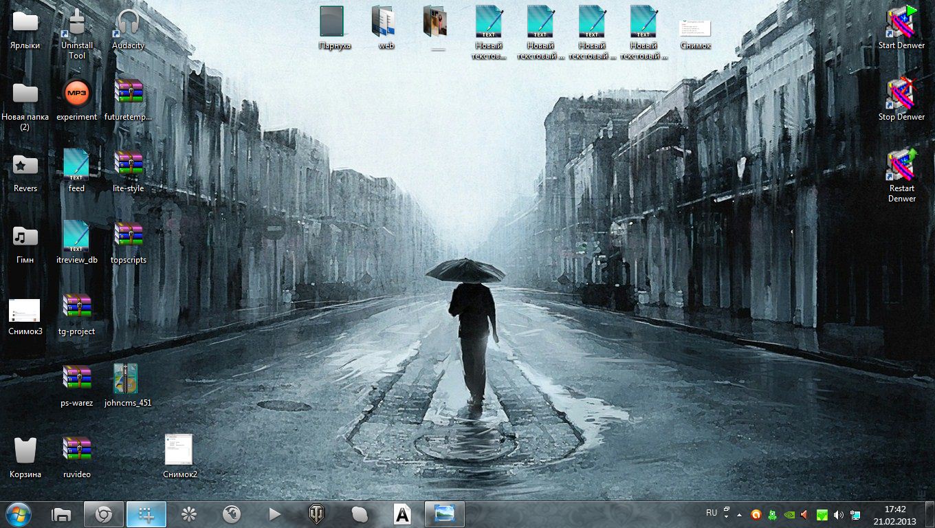Select the itreview_db text file

tap(77, 241)
